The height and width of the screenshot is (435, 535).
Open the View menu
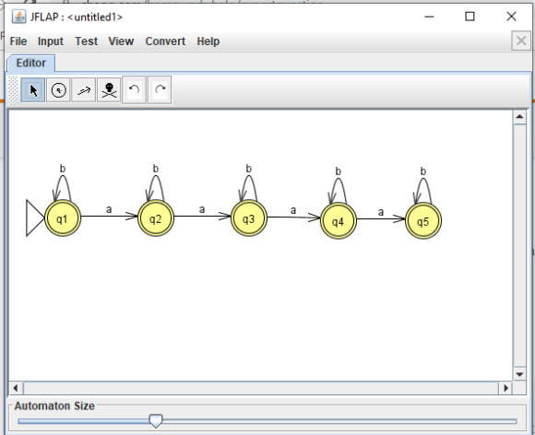(x=121, y=41)
